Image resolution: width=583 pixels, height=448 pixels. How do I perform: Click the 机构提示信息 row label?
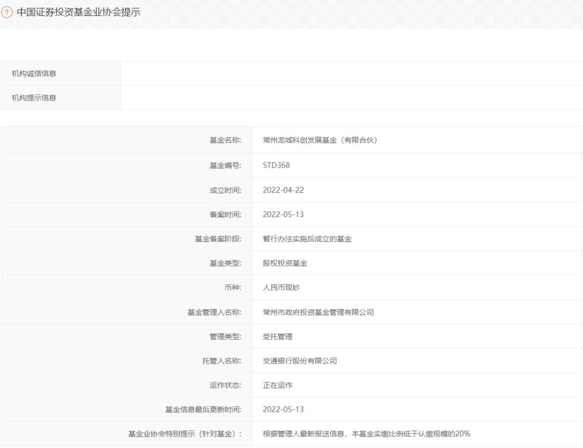tap(34, 98)
